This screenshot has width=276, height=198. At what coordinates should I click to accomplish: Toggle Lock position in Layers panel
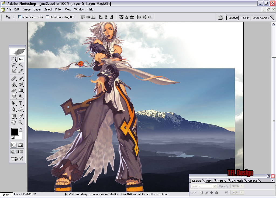click(x=212, y=193)
